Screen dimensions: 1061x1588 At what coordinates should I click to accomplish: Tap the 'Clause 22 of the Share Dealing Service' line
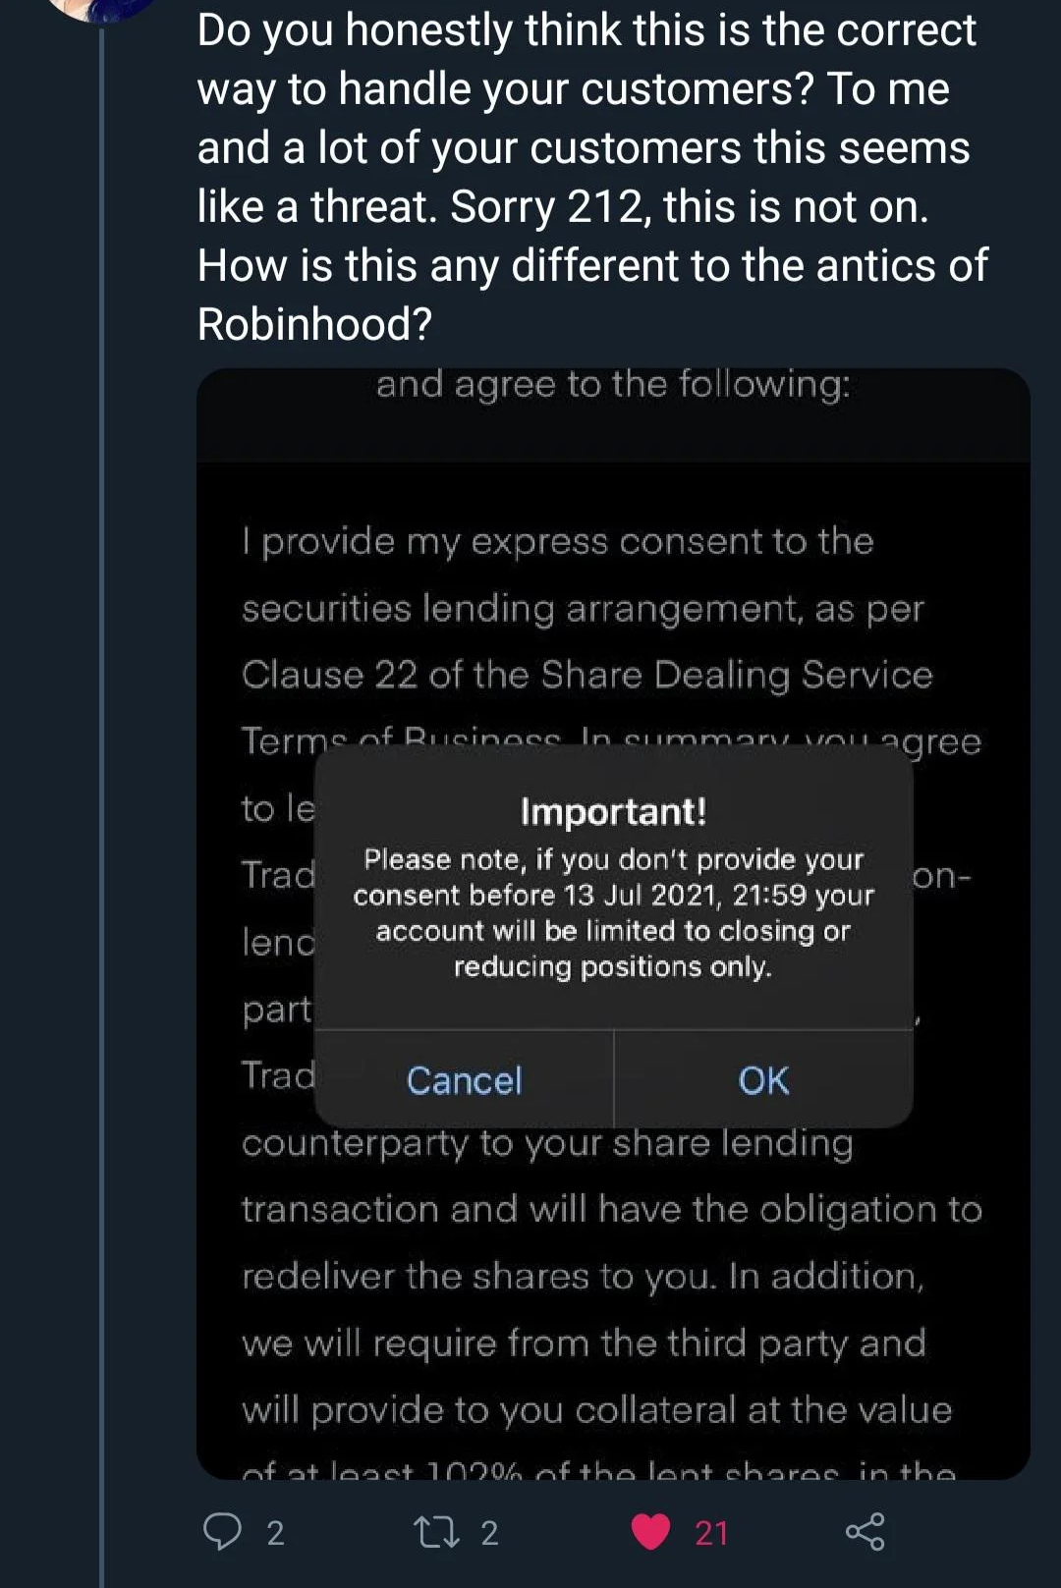(x=586, y=675)
